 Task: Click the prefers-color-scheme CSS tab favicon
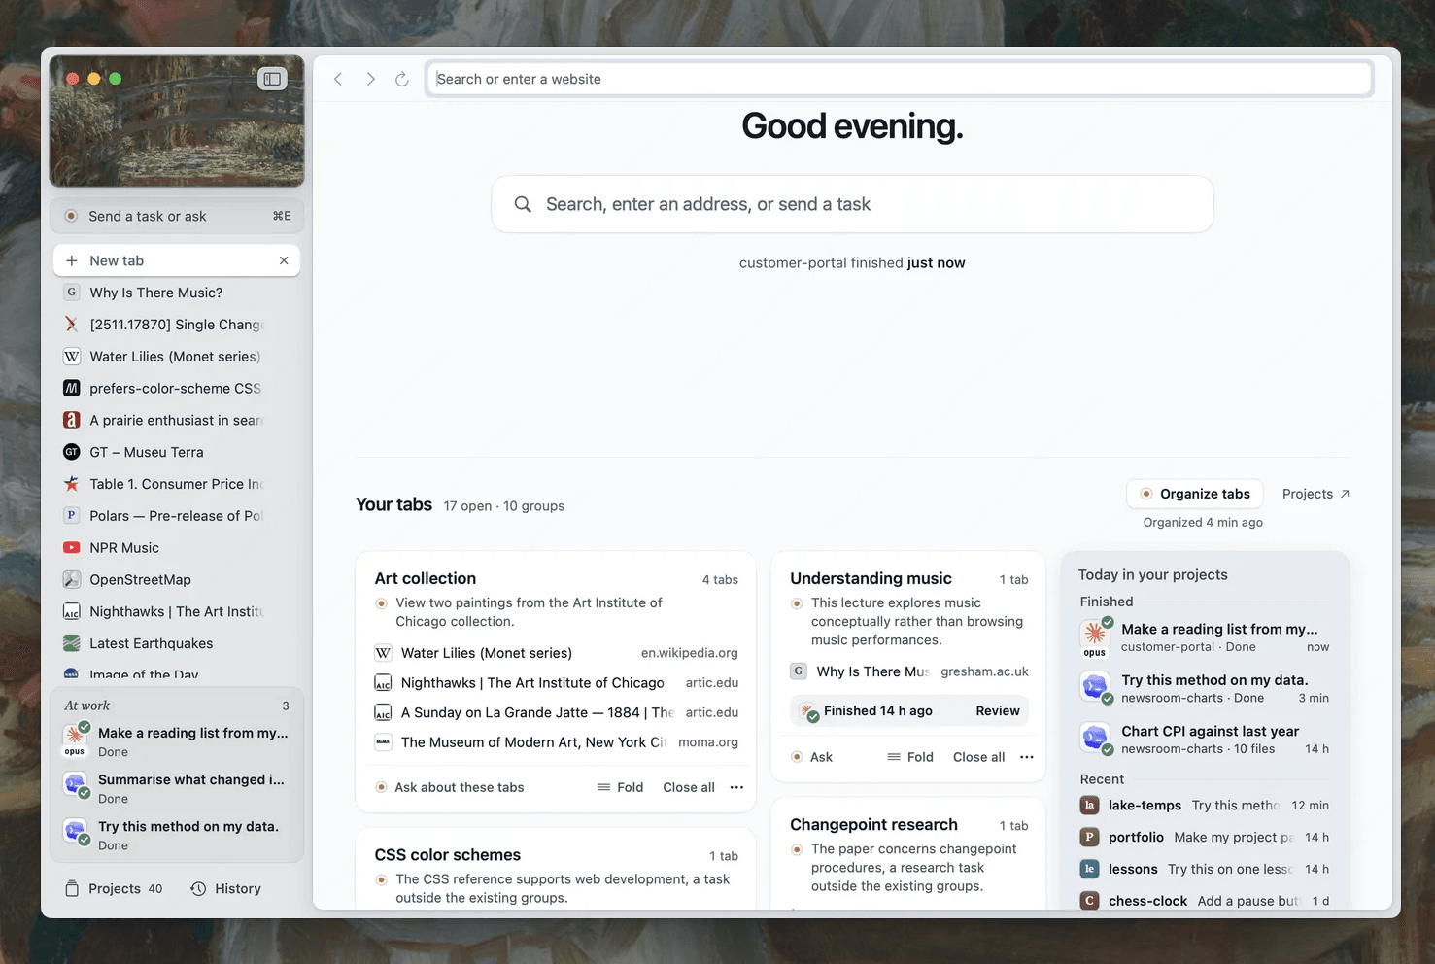(x=72, y=388)
